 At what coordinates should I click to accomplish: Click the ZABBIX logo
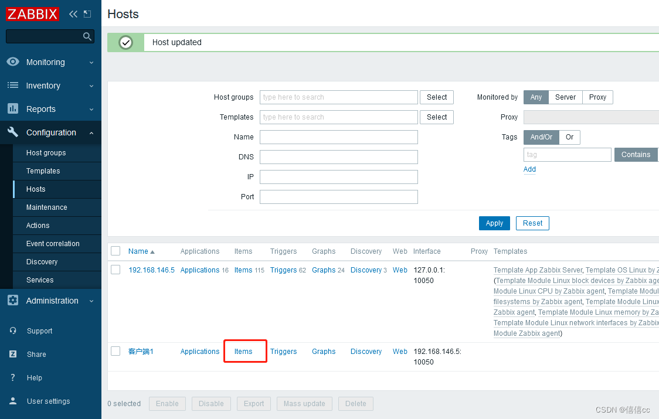(x=32, y=14)
